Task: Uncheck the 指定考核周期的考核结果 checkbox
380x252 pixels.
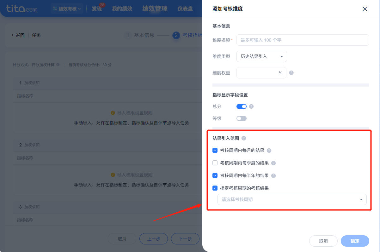Action: (215, 188)
